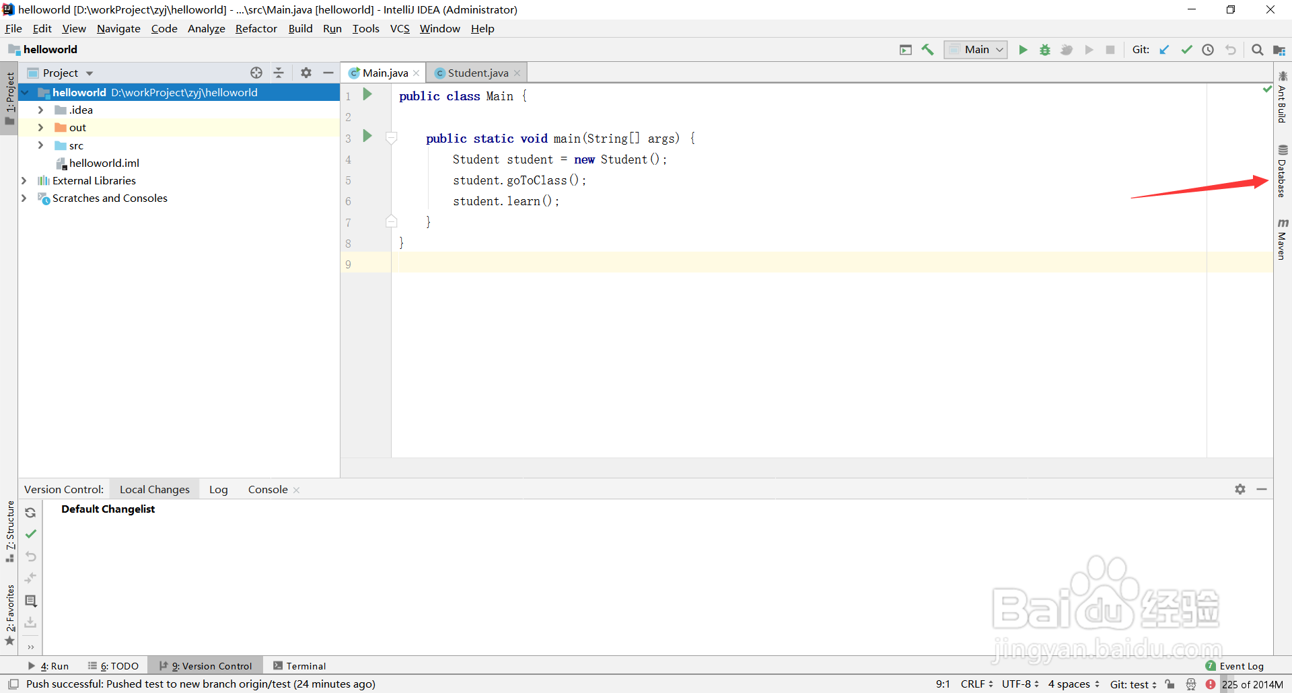1292x693 pixels.
Task: Click the UTF-8 encoding selector
Action: click(x=1020, y=684)
